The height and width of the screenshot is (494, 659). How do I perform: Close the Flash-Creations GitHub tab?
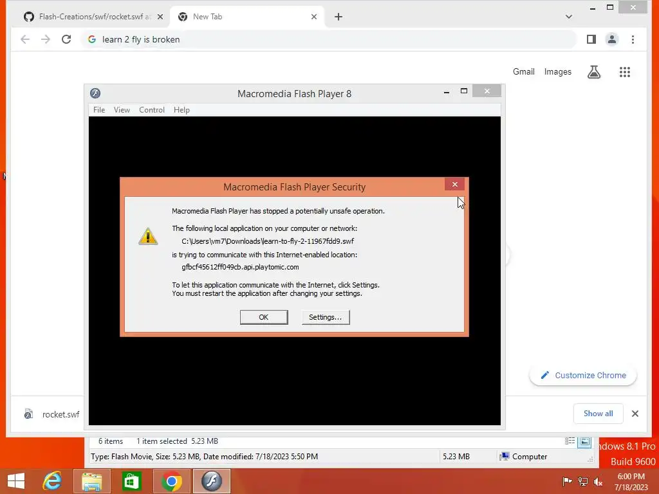coord(160,17)
